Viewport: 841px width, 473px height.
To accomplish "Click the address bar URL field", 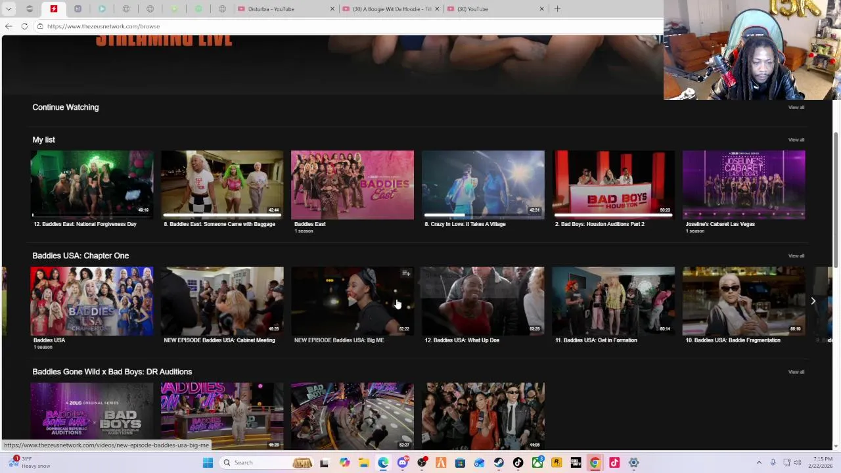I will click(x=348, y=26).
